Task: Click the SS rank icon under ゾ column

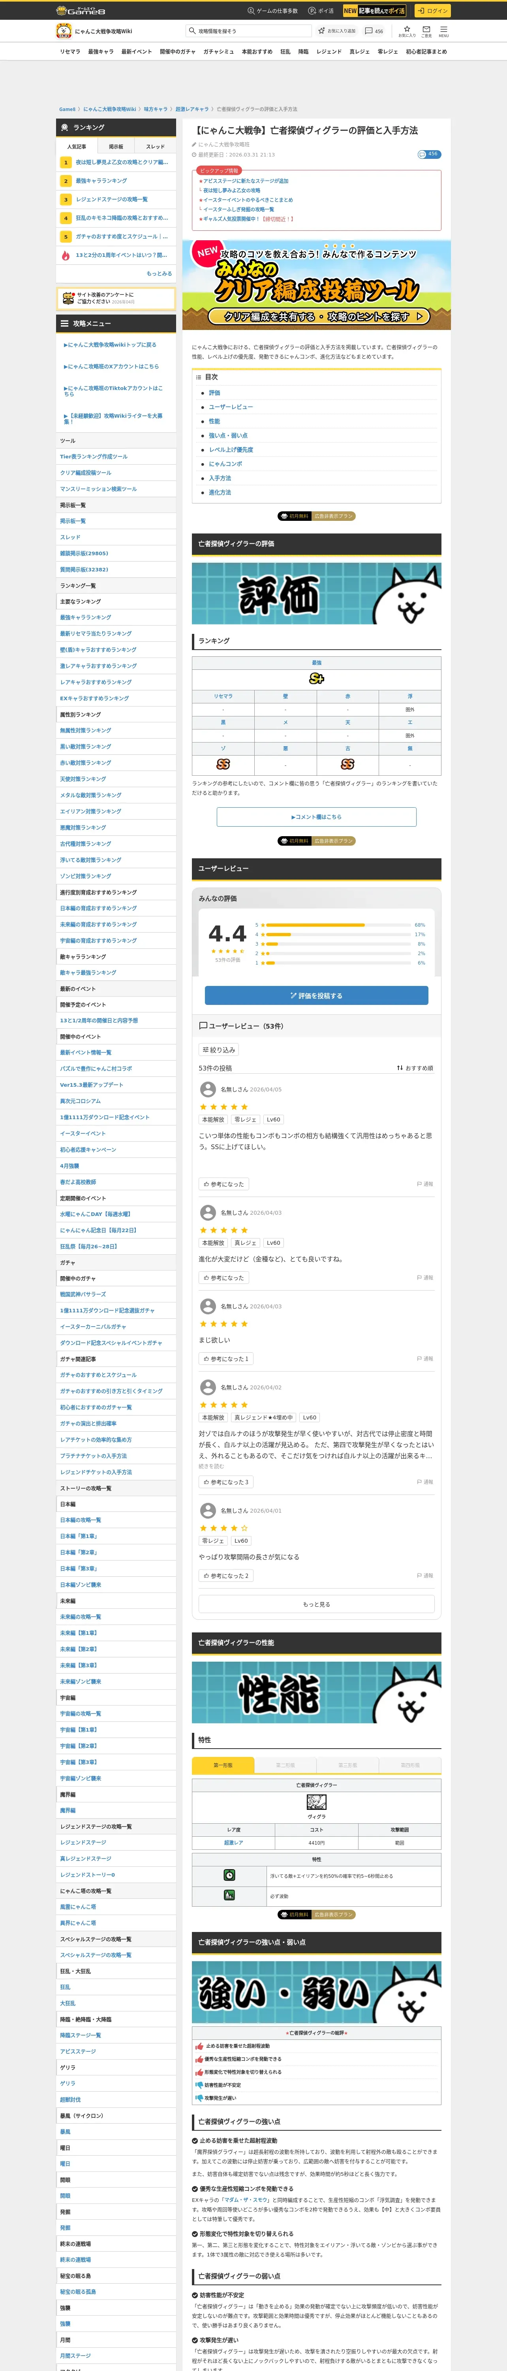Action: 223,764
